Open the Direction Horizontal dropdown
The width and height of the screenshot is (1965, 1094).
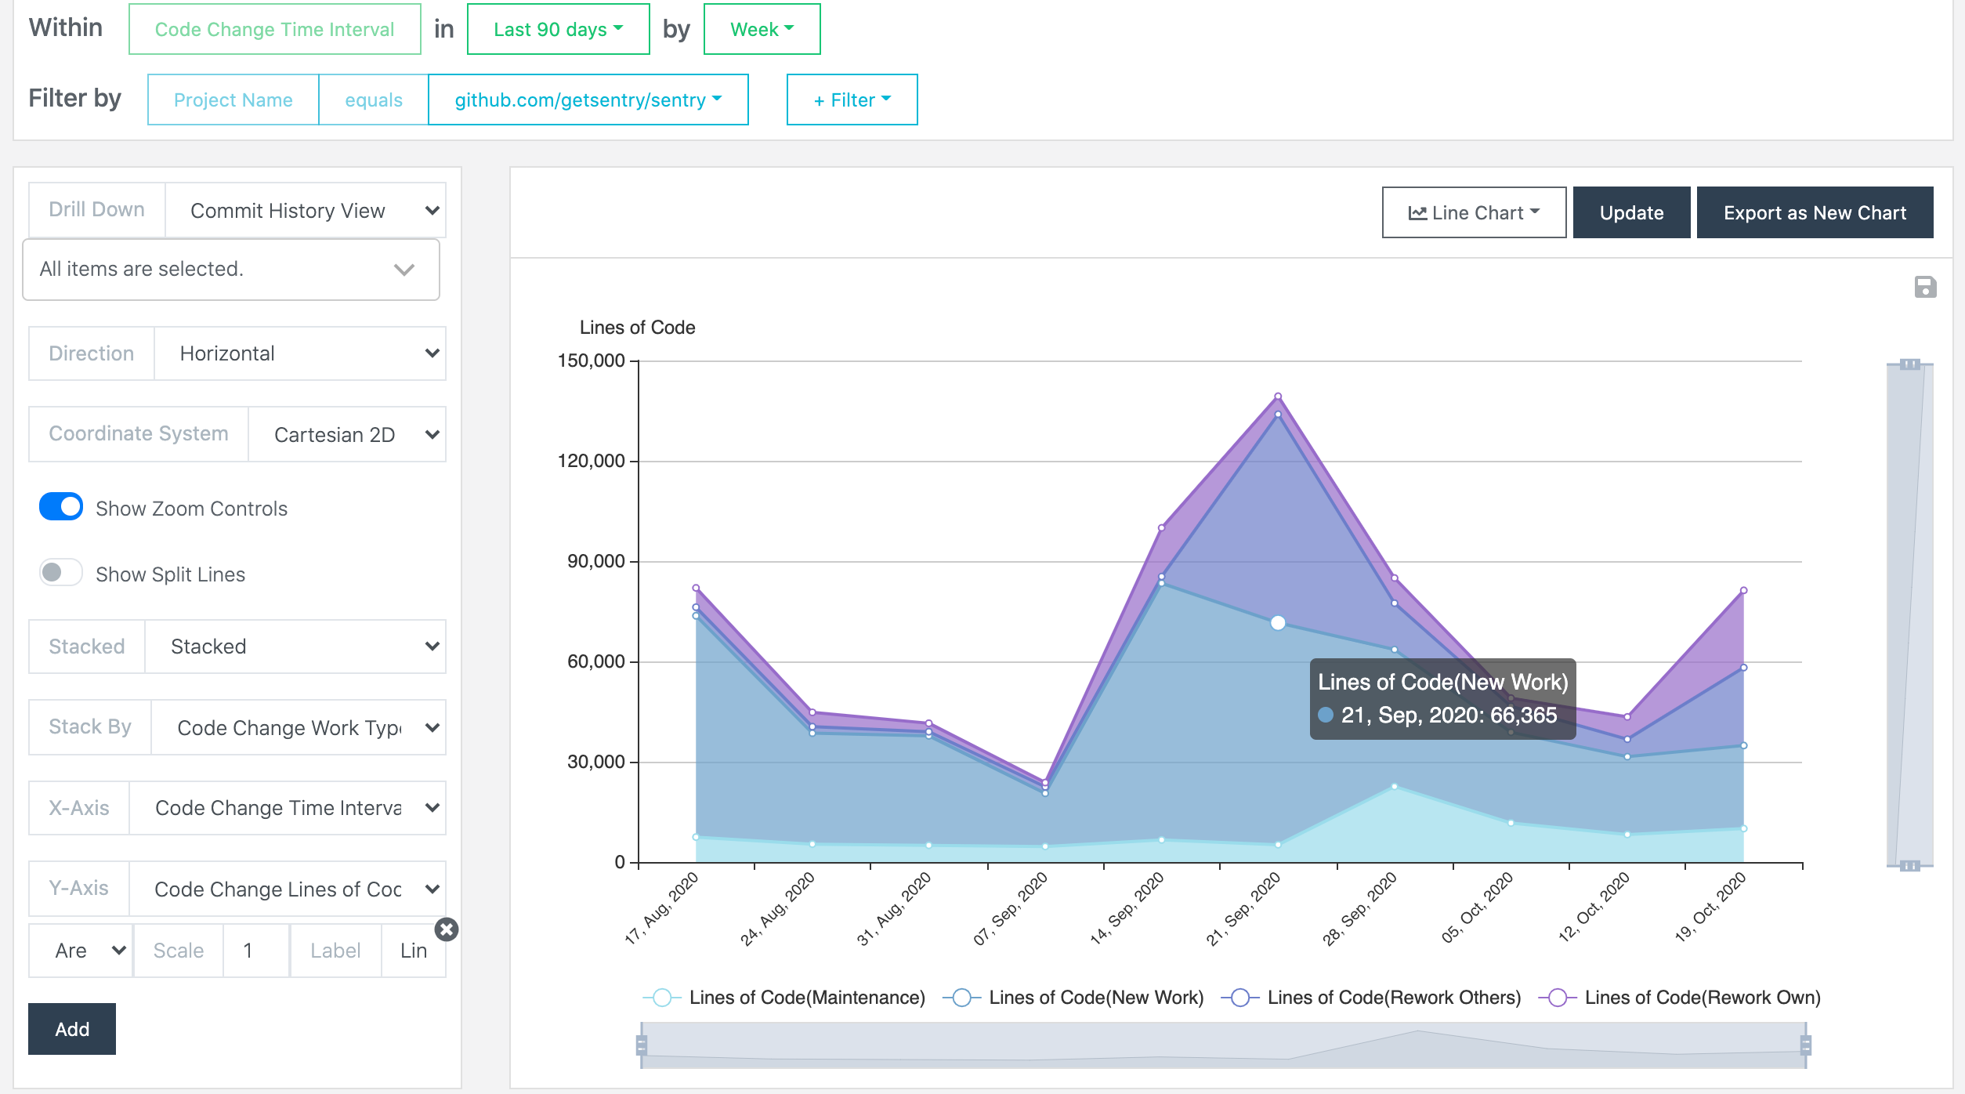pos(300,353)
